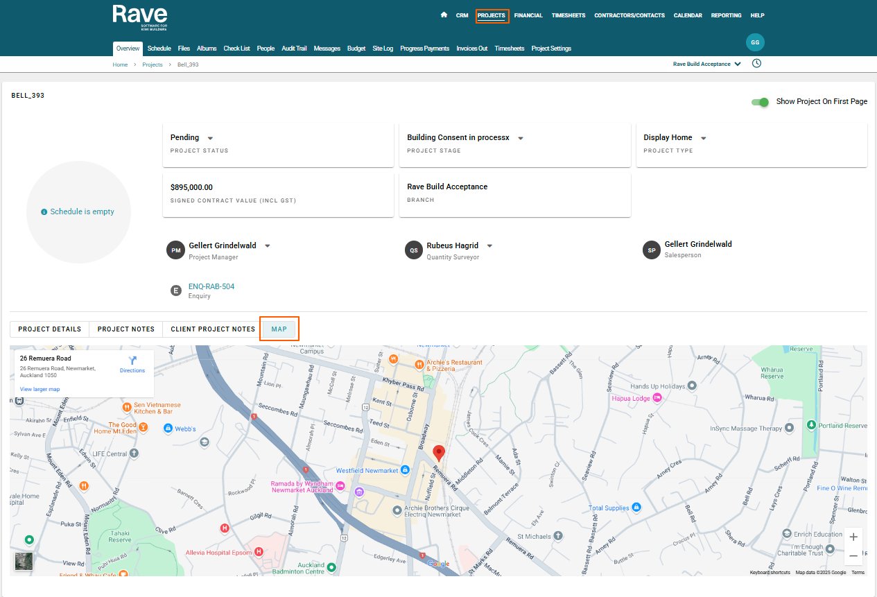Toggle Show Project On First Page
The width and height of the screenshot is (877, 597).
pyautogui.click(x=761, y=102)
